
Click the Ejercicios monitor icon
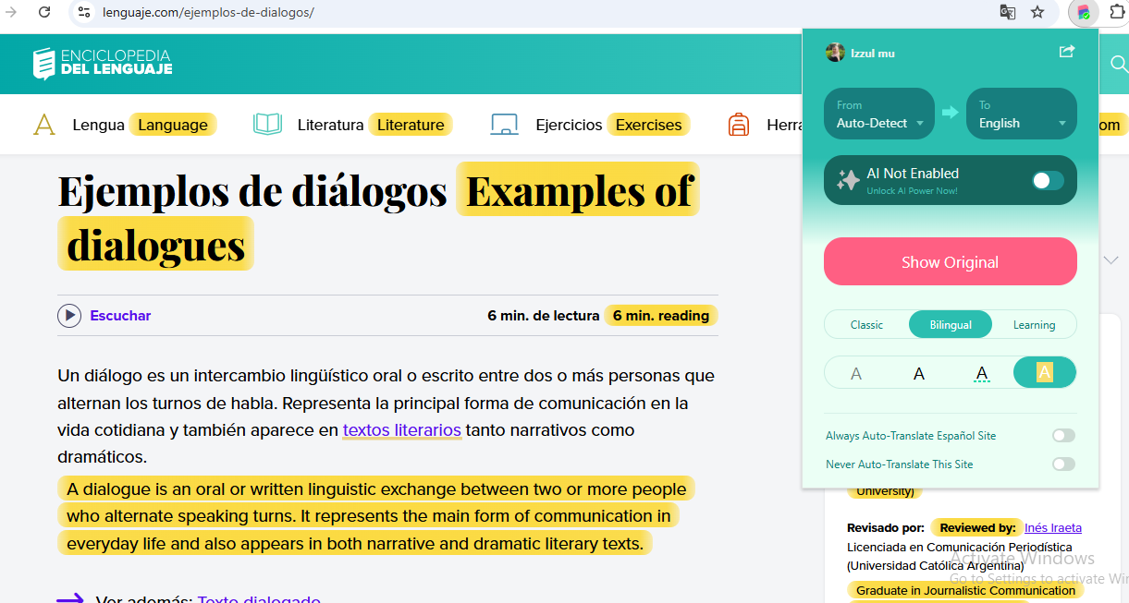(x=504, y=125)
